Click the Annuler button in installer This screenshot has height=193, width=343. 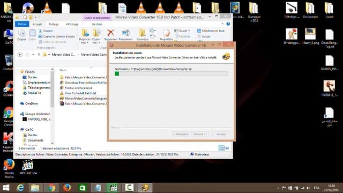[x=221, y=134]
